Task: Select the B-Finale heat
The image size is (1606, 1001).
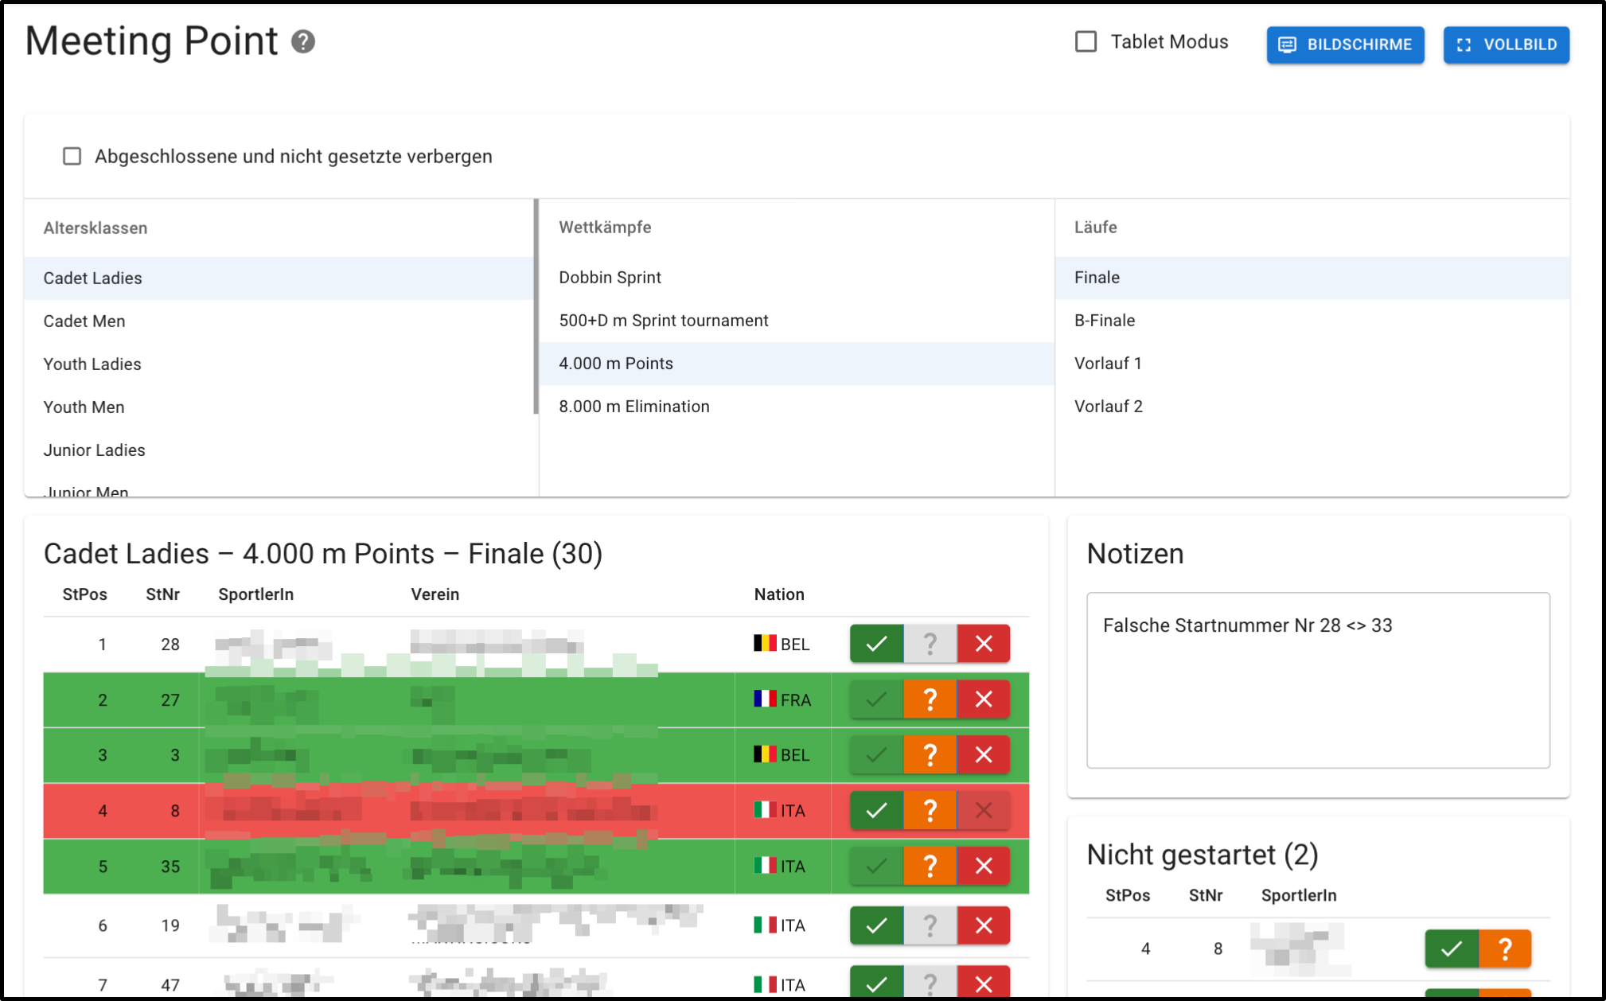Action: [1312, 320]
